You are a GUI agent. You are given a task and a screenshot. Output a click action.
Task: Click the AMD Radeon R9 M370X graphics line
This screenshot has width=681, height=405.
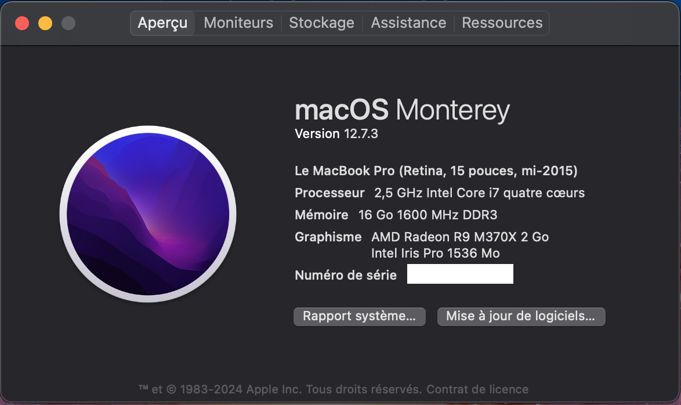coord(460,237)
